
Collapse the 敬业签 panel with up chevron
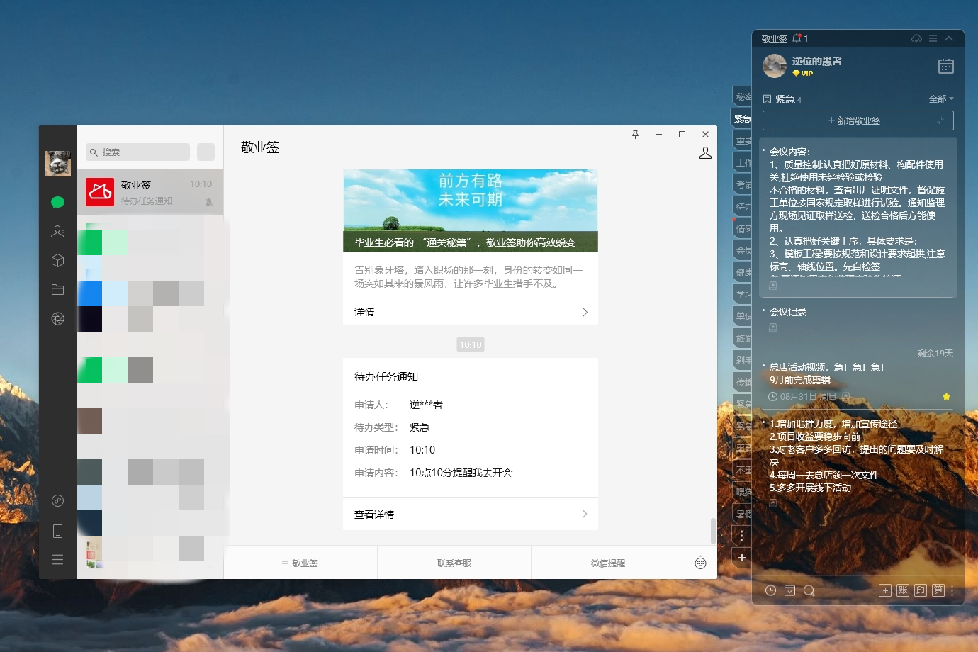[949, 38]
